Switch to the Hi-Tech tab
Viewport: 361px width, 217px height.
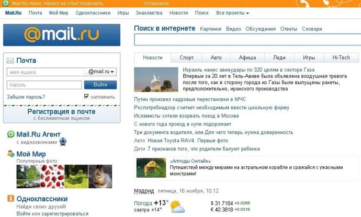pyautogui.click(x=341, y=58)
